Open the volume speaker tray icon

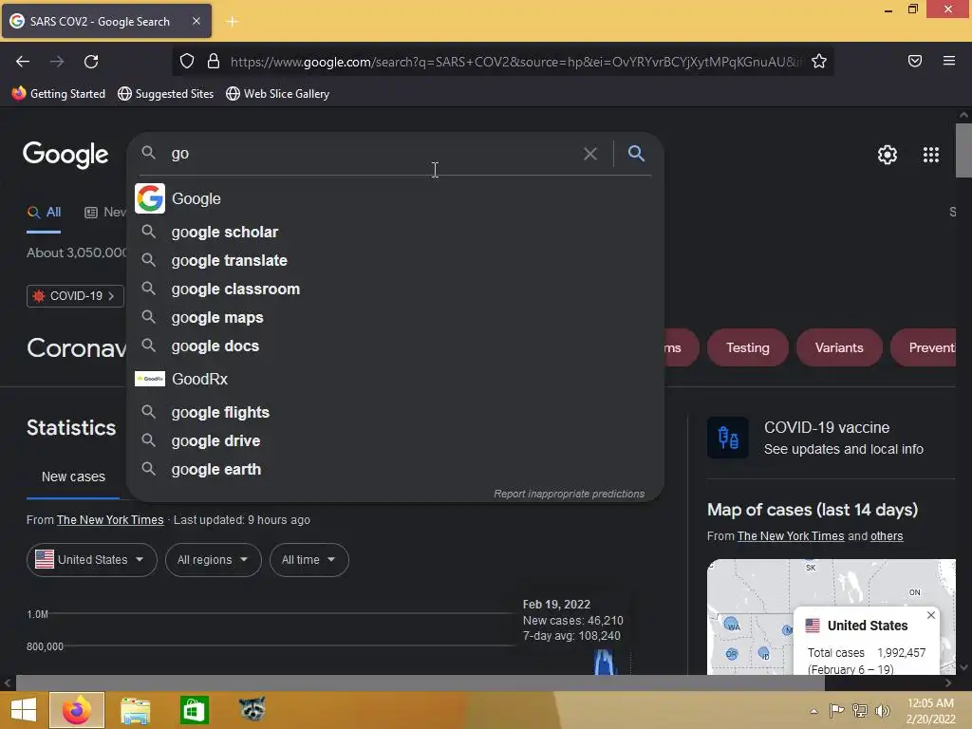(x=882, y=710)
